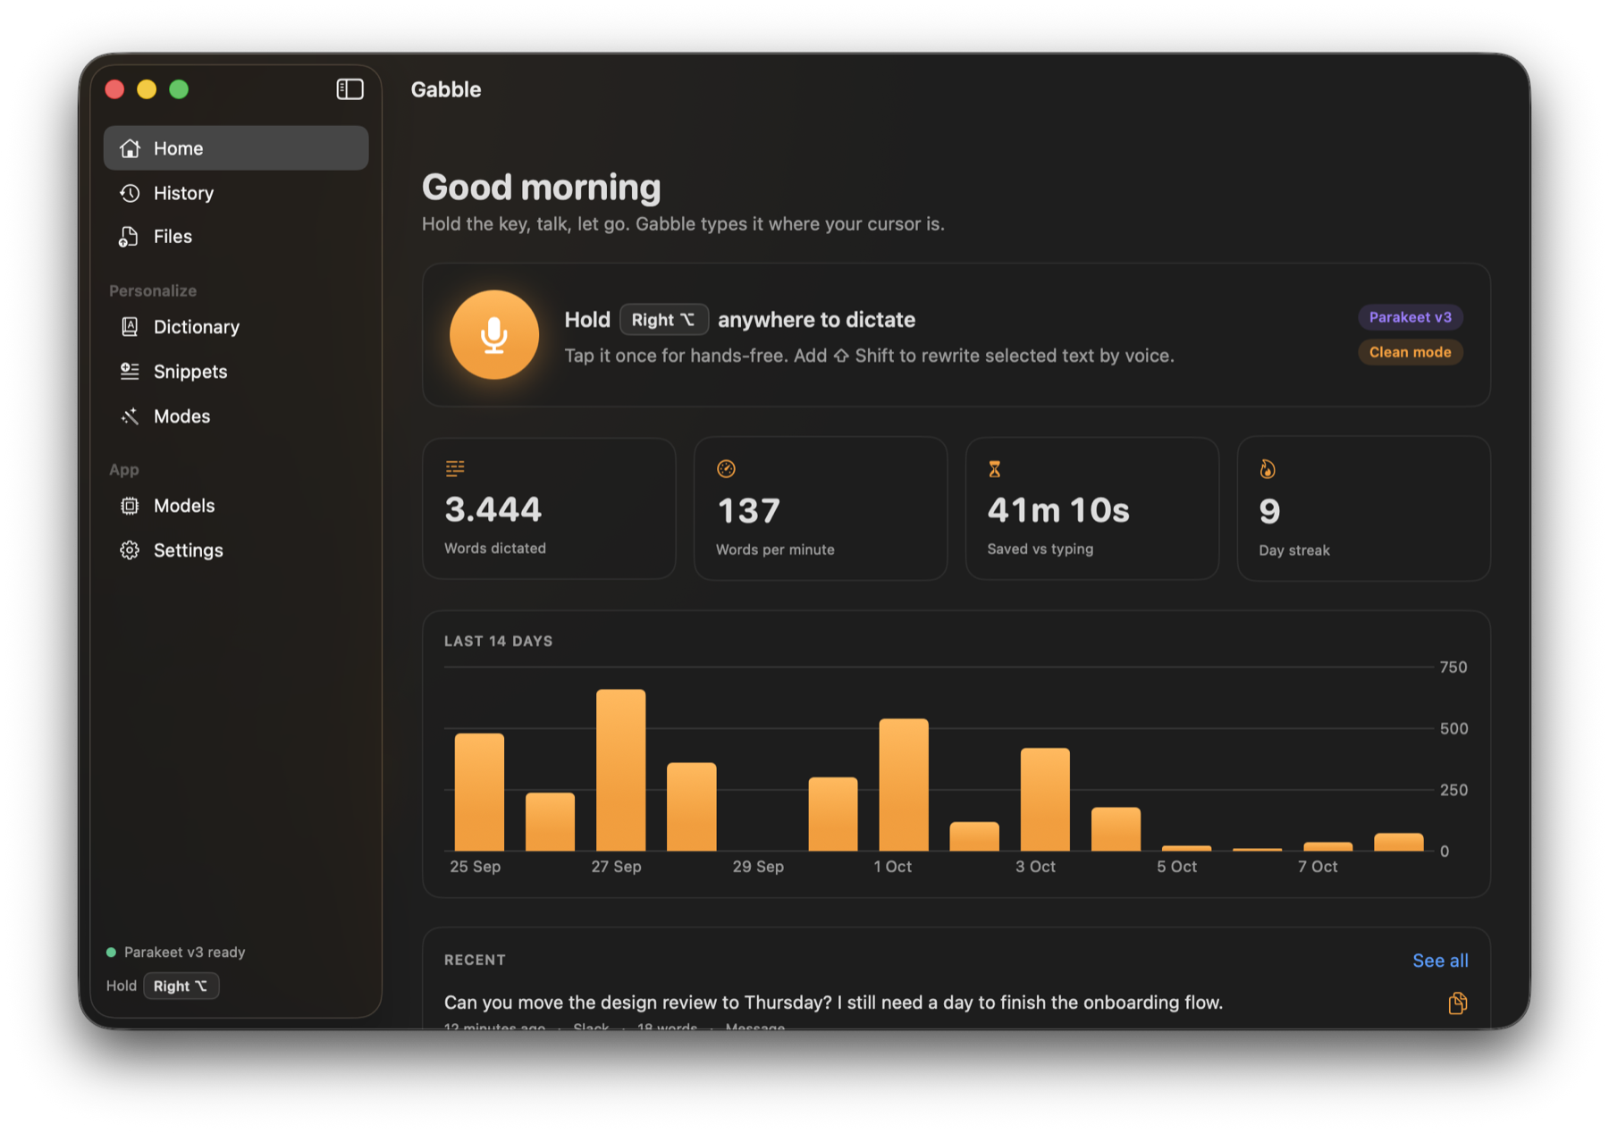Click the Modes wand icon
This screenshot has width=1609, height=1133.
[131, 416]
